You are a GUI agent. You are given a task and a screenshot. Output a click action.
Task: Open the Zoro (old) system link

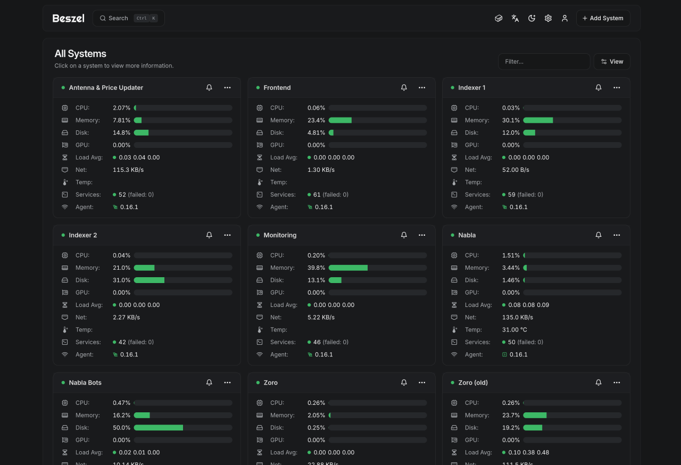pos(473,383)
